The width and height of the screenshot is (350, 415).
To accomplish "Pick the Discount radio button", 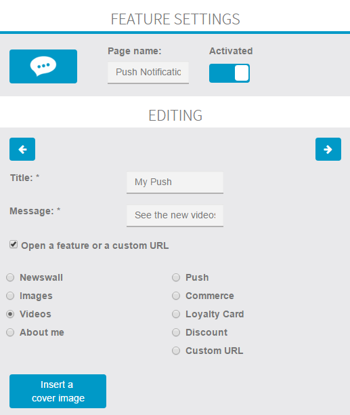I will point(176,332).
